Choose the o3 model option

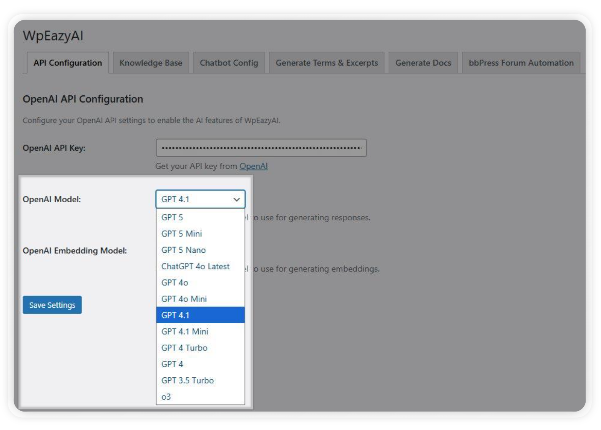click(x=166, y=397)
